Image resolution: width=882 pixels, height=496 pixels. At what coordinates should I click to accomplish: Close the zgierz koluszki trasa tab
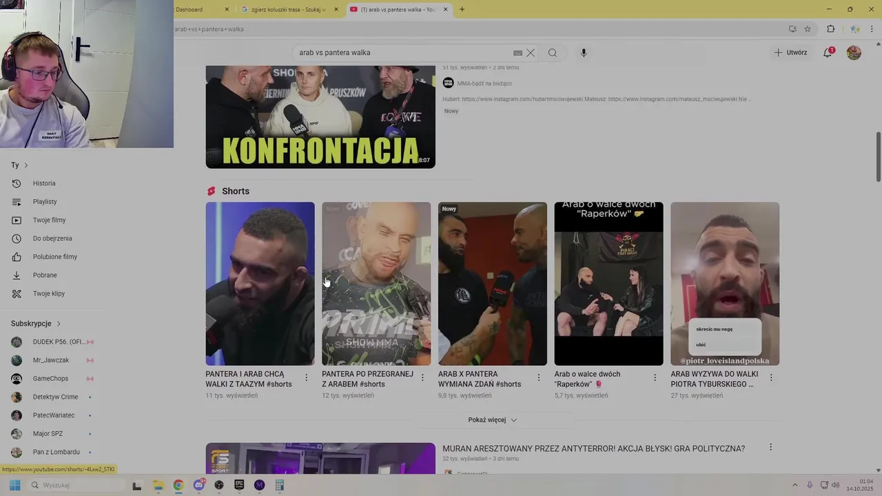(336, 10)
